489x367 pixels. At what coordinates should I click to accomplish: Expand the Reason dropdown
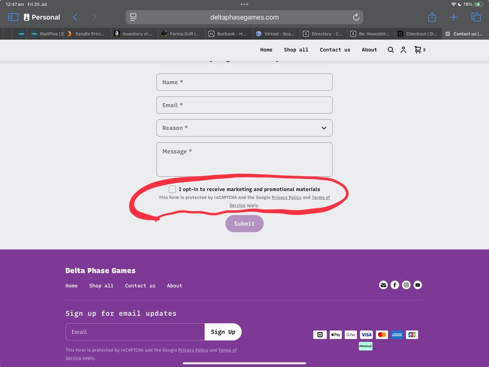(x=244, y=128)
